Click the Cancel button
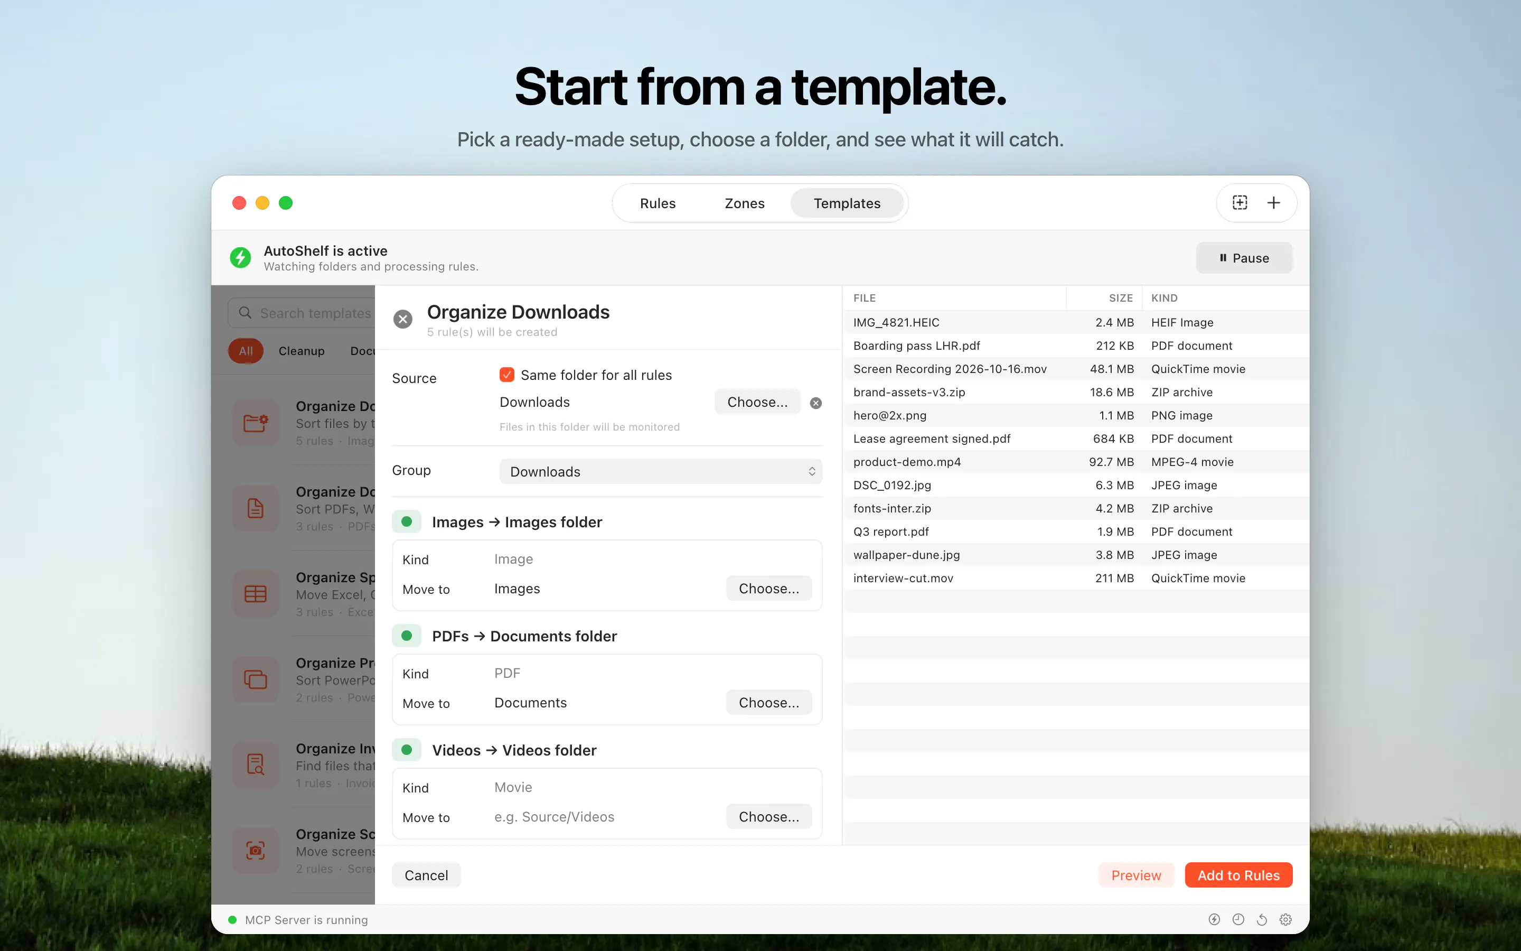This screenshot has width=1521, height=951. (x=426, y=875)
